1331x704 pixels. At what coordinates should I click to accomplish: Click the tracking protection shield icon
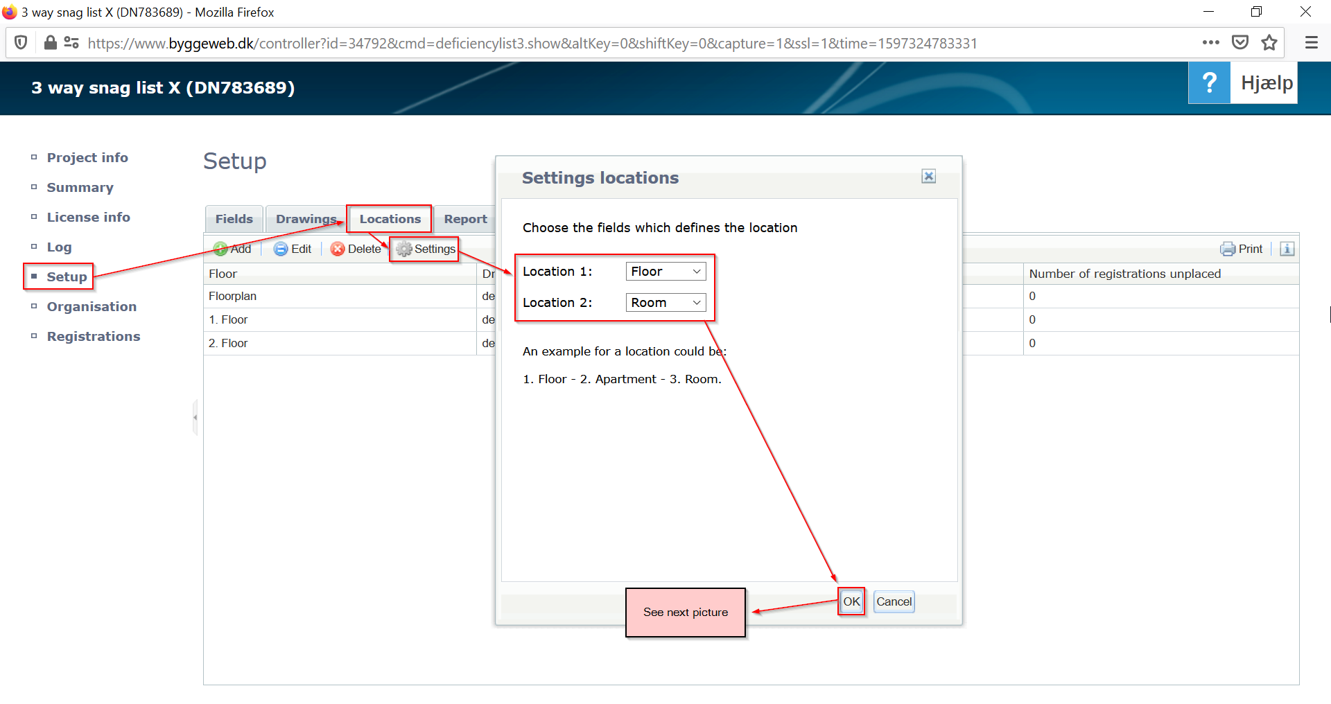tap(21, 43)
